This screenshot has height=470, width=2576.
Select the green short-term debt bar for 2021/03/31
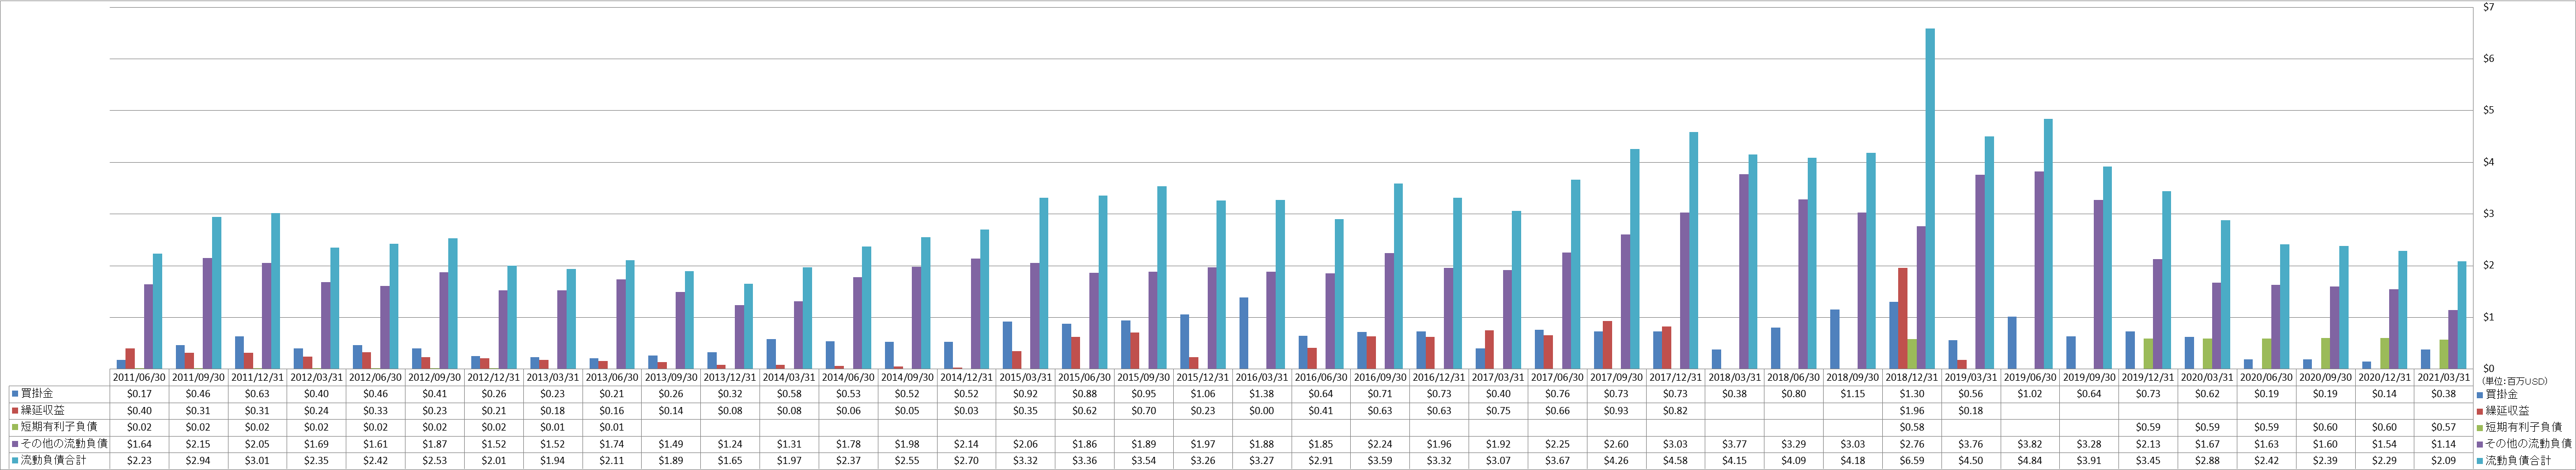click(x=2444, y=354)
